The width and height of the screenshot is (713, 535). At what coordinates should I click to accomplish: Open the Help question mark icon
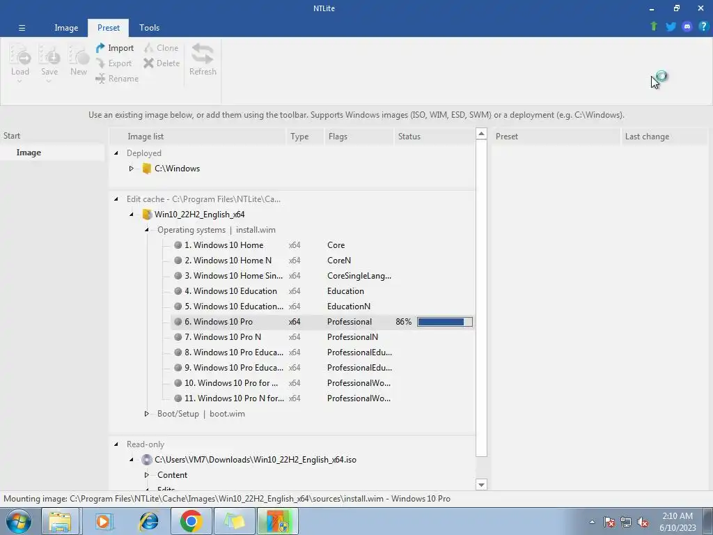(703, 26)
